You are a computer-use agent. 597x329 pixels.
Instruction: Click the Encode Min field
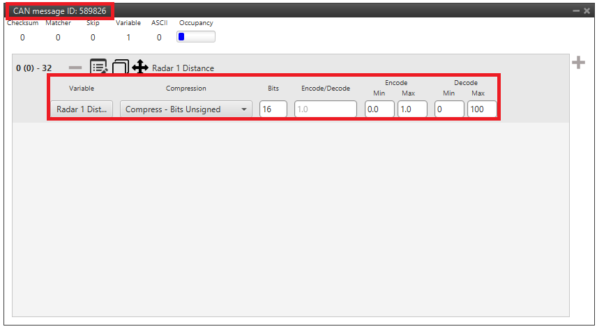coord(379,109)
